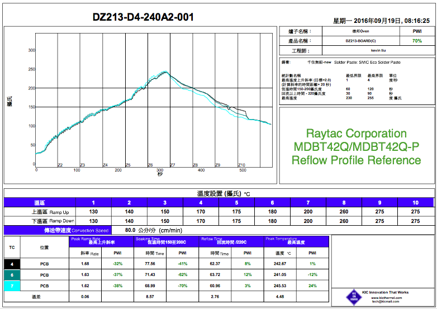The height and width of the screenshot is (309, 437).
Task: Click zone marker Z10 on the chart
Action: click(241, 165)
